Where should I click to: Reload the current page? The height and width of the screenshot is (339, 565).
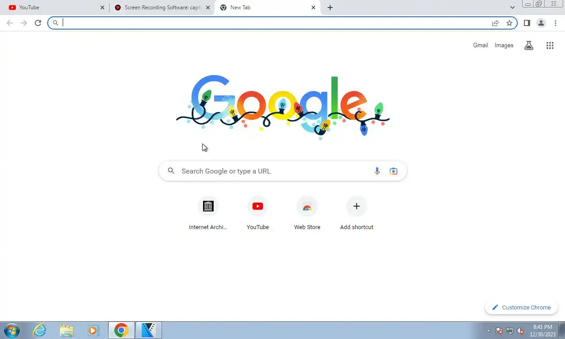[38, 23]
